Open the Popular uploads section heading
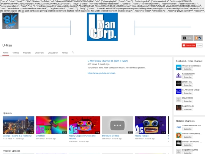The height and width of the screenshot is (154, 205). pos(11,151)
